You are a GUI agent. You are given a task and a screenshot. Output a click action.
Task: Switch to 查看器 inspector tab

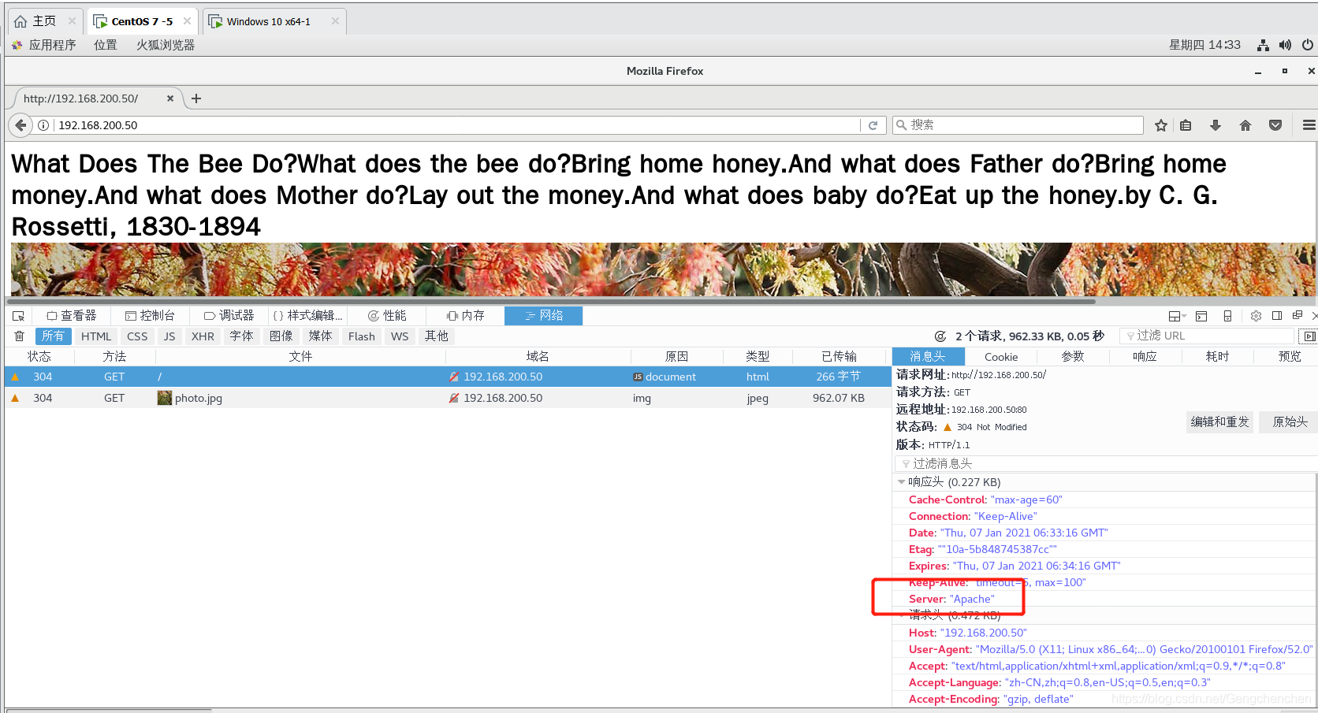point(71,316)
